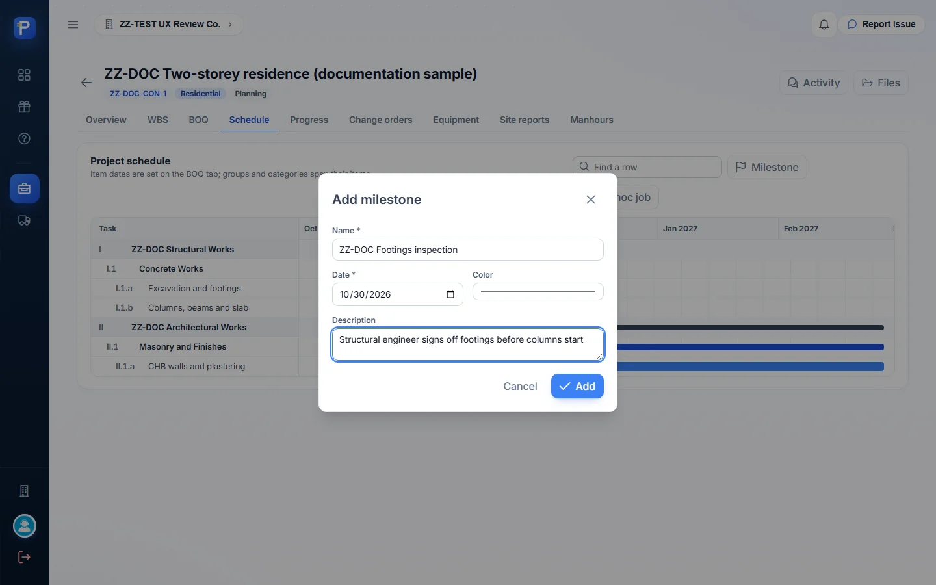Open the Progress tab

click(x=309, y=120)
